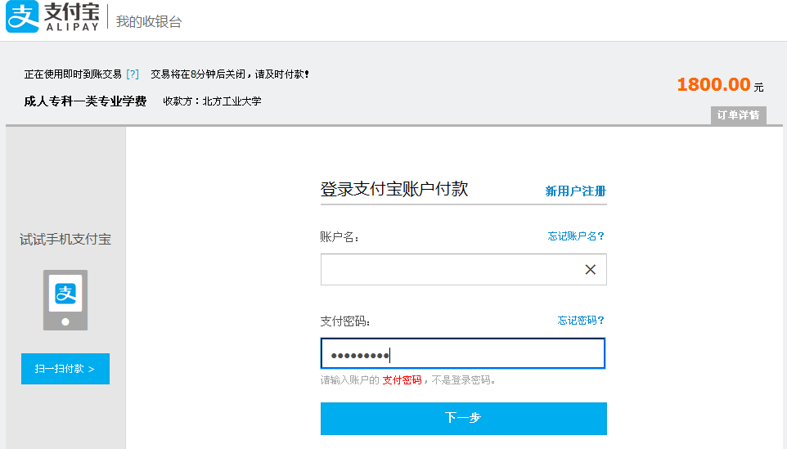
Task: Click the Alipay logo icon at top left
Action: pyautogui.click(x=22, y=17)
